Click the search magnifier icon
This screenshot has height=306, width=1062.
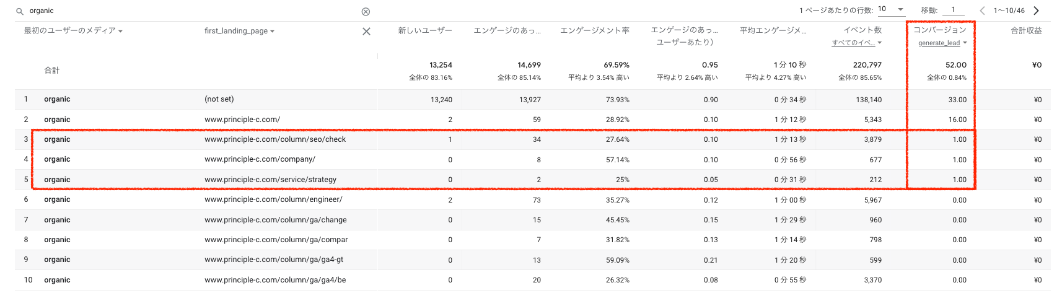click(20, 11)
